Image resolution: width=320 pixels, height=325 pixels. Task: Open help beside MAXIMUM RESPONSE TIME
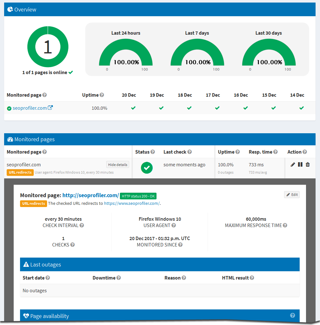pos(284,225)
